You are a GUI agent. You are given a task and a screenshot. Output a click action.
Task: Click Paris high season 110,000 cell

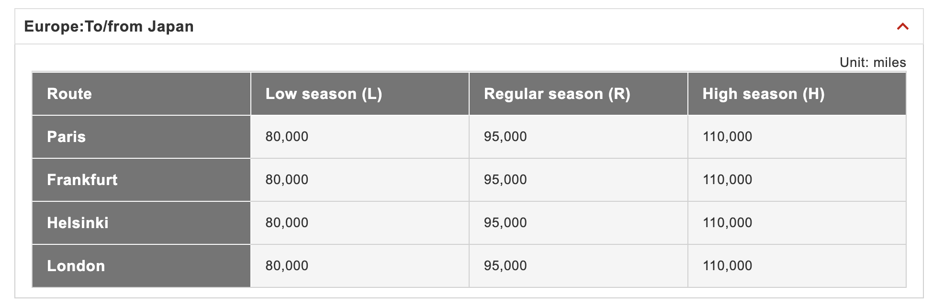pyautogui.click(x=727, y=137)
